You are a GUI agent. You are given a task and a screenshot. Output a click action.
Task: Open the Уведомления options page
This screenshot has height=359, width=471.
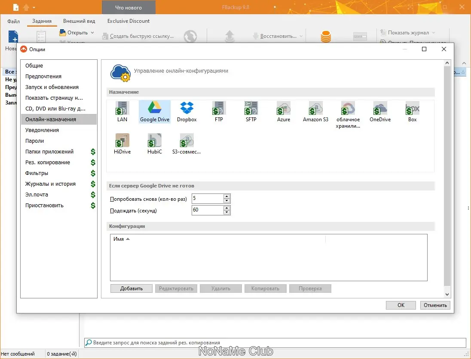coord(59,130)
